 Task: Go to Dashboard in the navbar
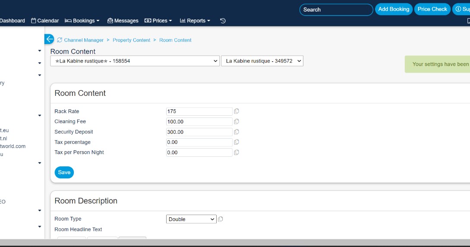12,21
